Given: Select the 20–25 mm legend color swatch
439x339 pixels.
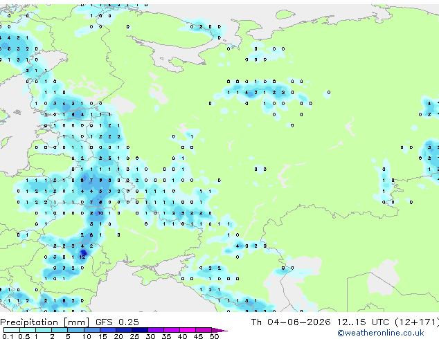Looking at the screenshot, I should [123, 330].
